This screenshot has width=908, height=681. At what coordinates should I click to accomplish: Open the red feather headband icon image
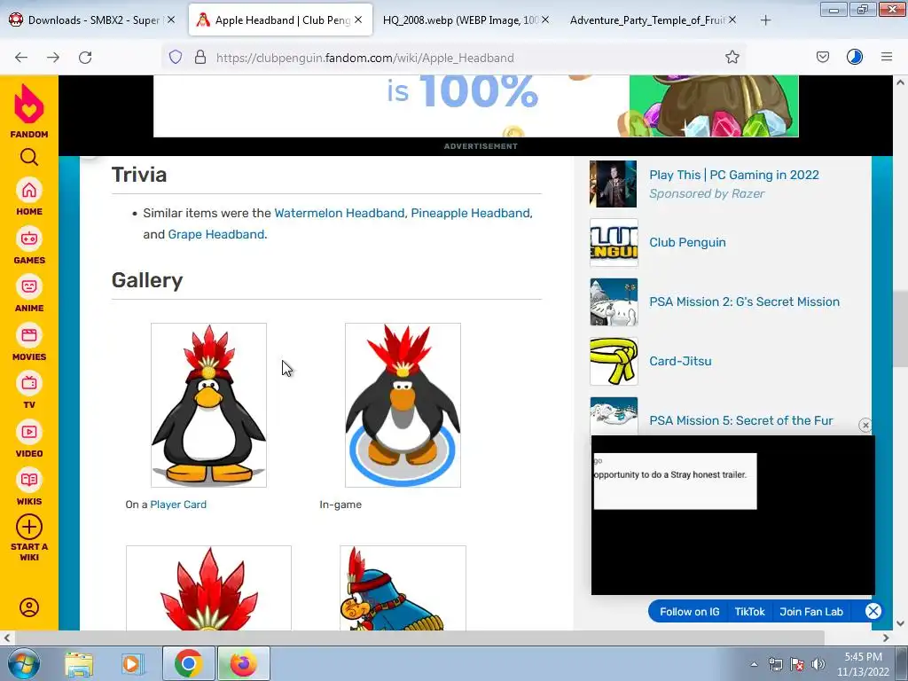208,588
